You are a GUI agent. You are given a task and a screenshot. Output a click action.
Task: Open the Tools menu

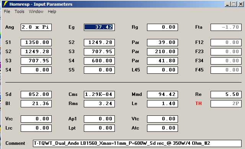click(x=20, y=11)
